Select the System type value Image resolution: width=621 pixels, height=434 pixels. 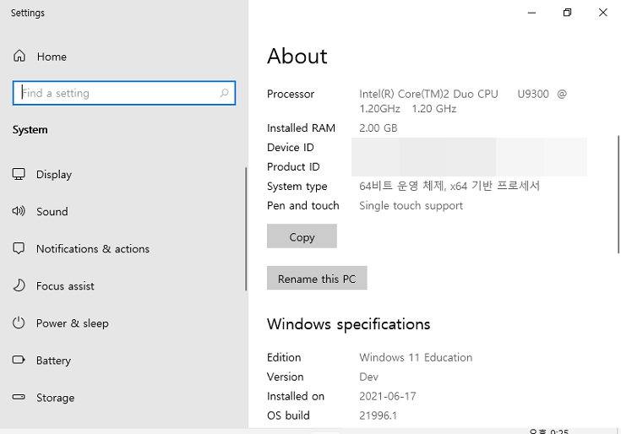[449, 186]
